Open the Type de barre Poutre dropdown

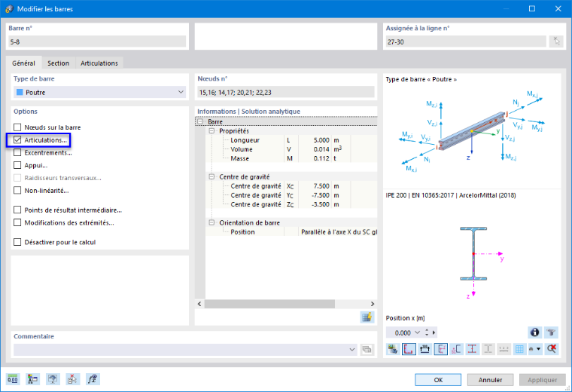[99, 92]
